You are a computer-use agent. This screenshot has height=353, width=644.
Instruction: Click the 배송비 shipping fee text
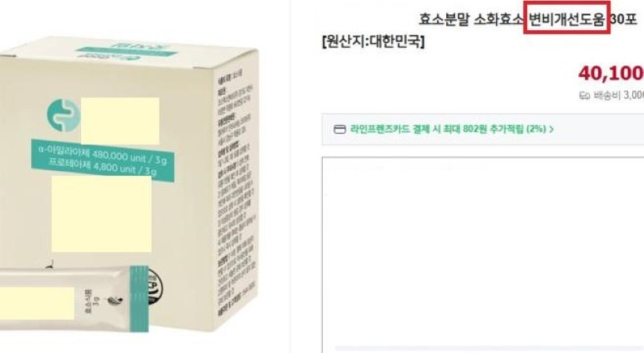point(619,95)
